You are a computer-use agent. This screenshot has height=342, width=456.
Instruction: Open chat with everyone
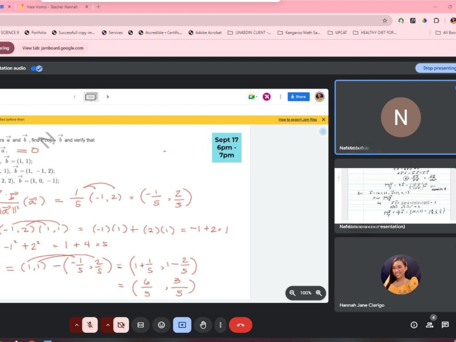pos(445,325)
